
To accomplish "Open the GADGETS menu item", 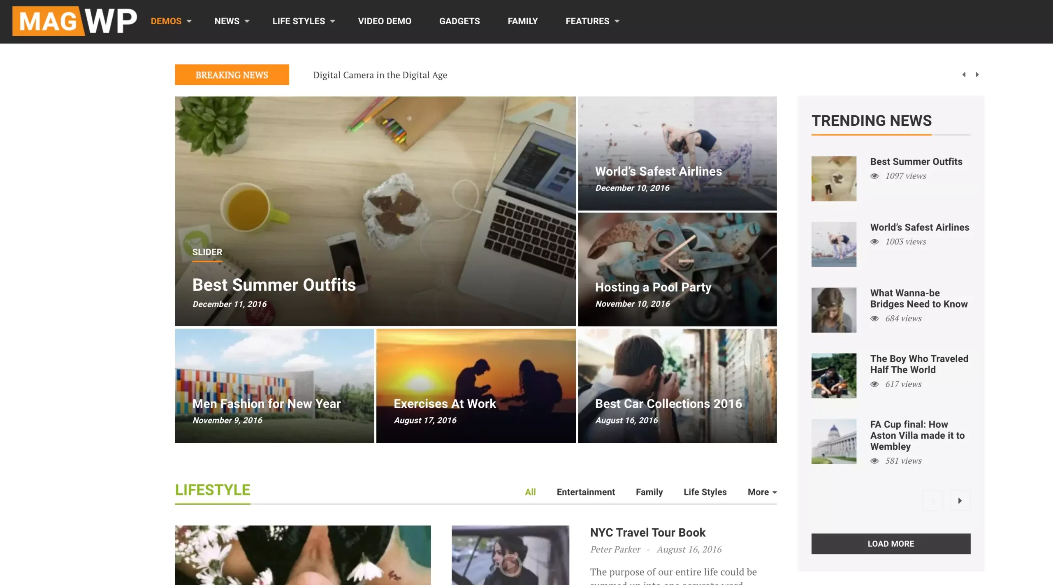I will tap(459, 21).
